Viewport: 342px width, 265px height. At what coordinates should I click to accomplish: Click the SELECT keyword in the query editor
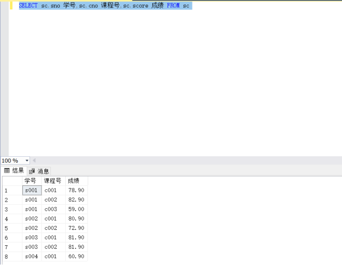point(28,5)
